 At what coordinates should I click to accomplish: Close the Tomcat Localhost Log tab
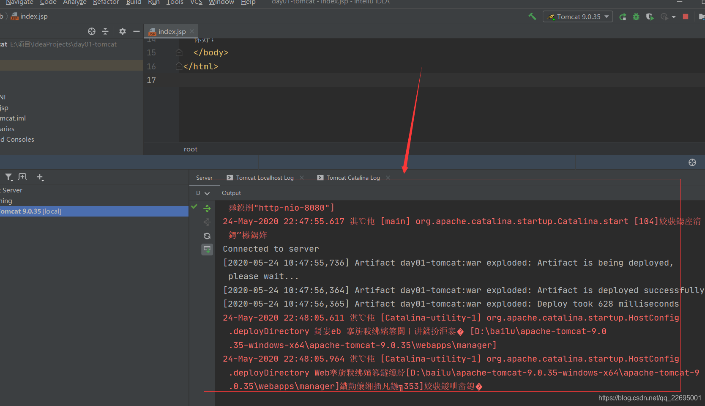[x=302, y=178]
